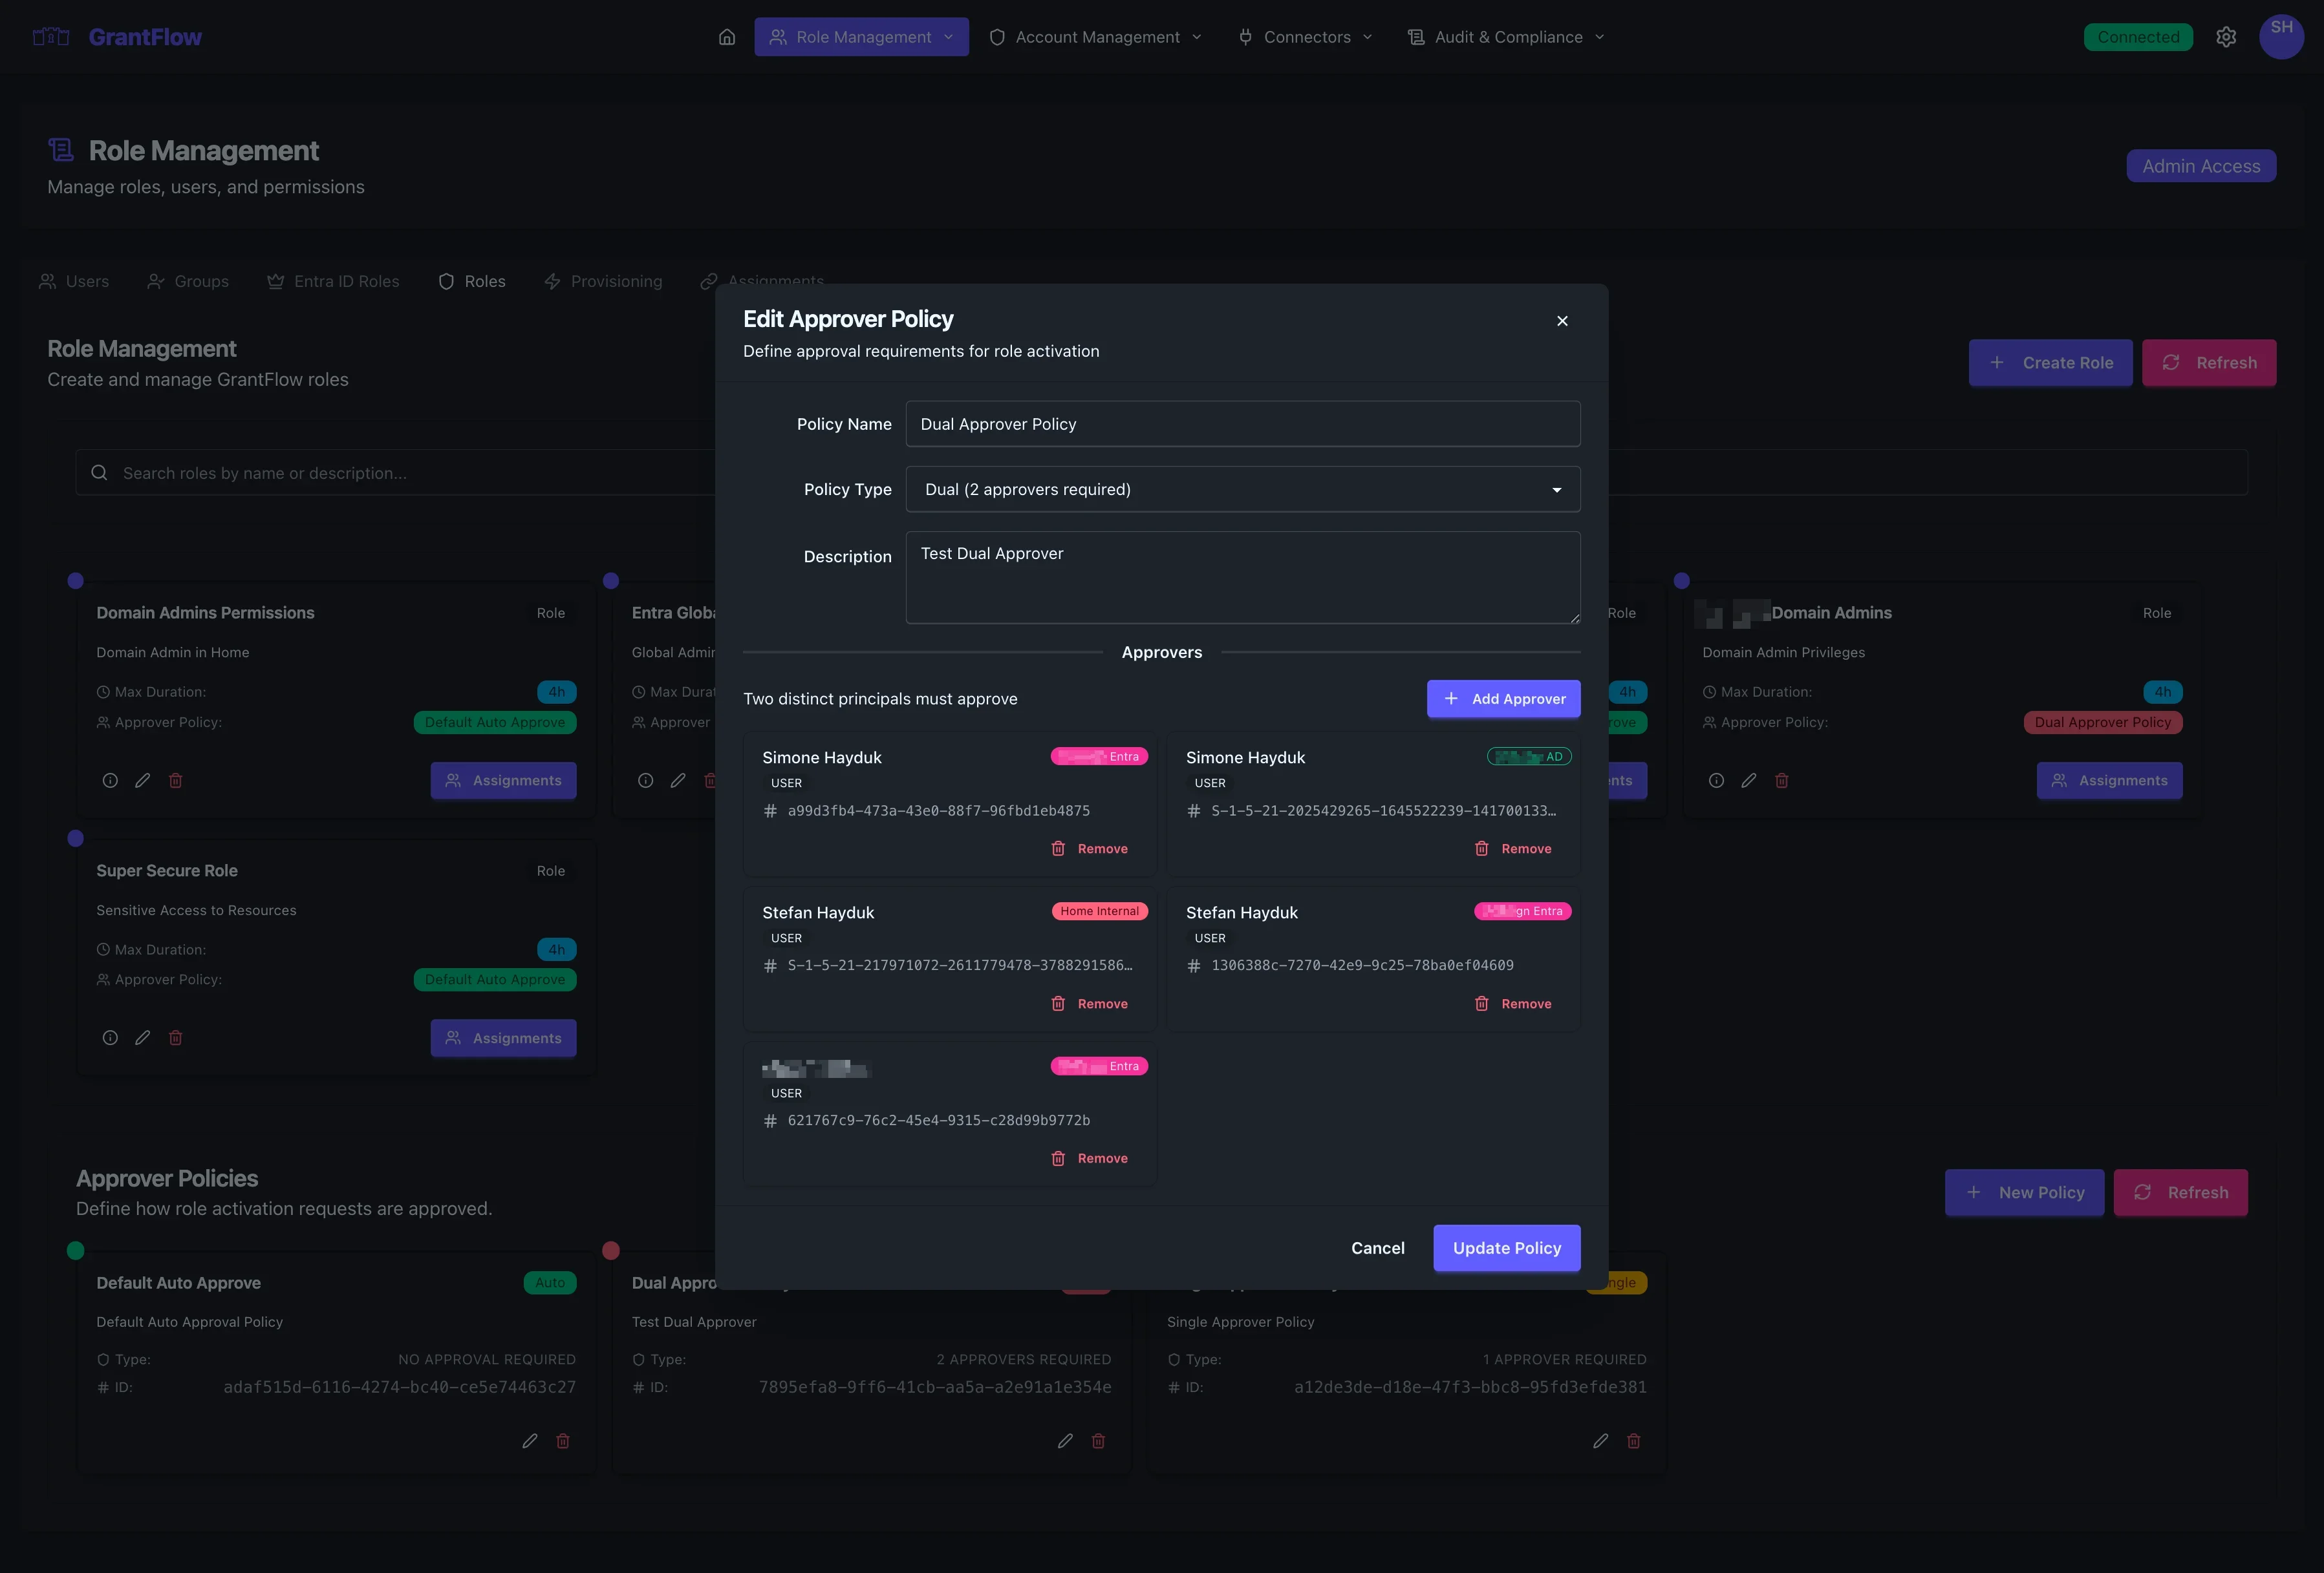2324x1573 pixels.
Task: Click the New Policy button
Action: [x=2024, y=1191]
